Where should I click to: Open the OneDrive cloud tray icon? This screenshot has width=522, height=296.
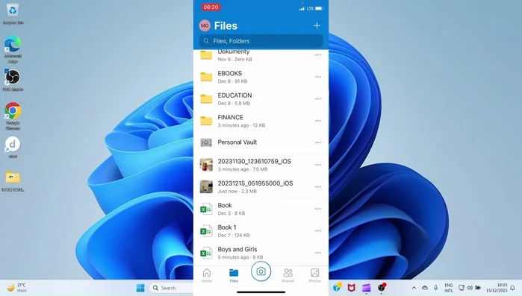point(425,288)
